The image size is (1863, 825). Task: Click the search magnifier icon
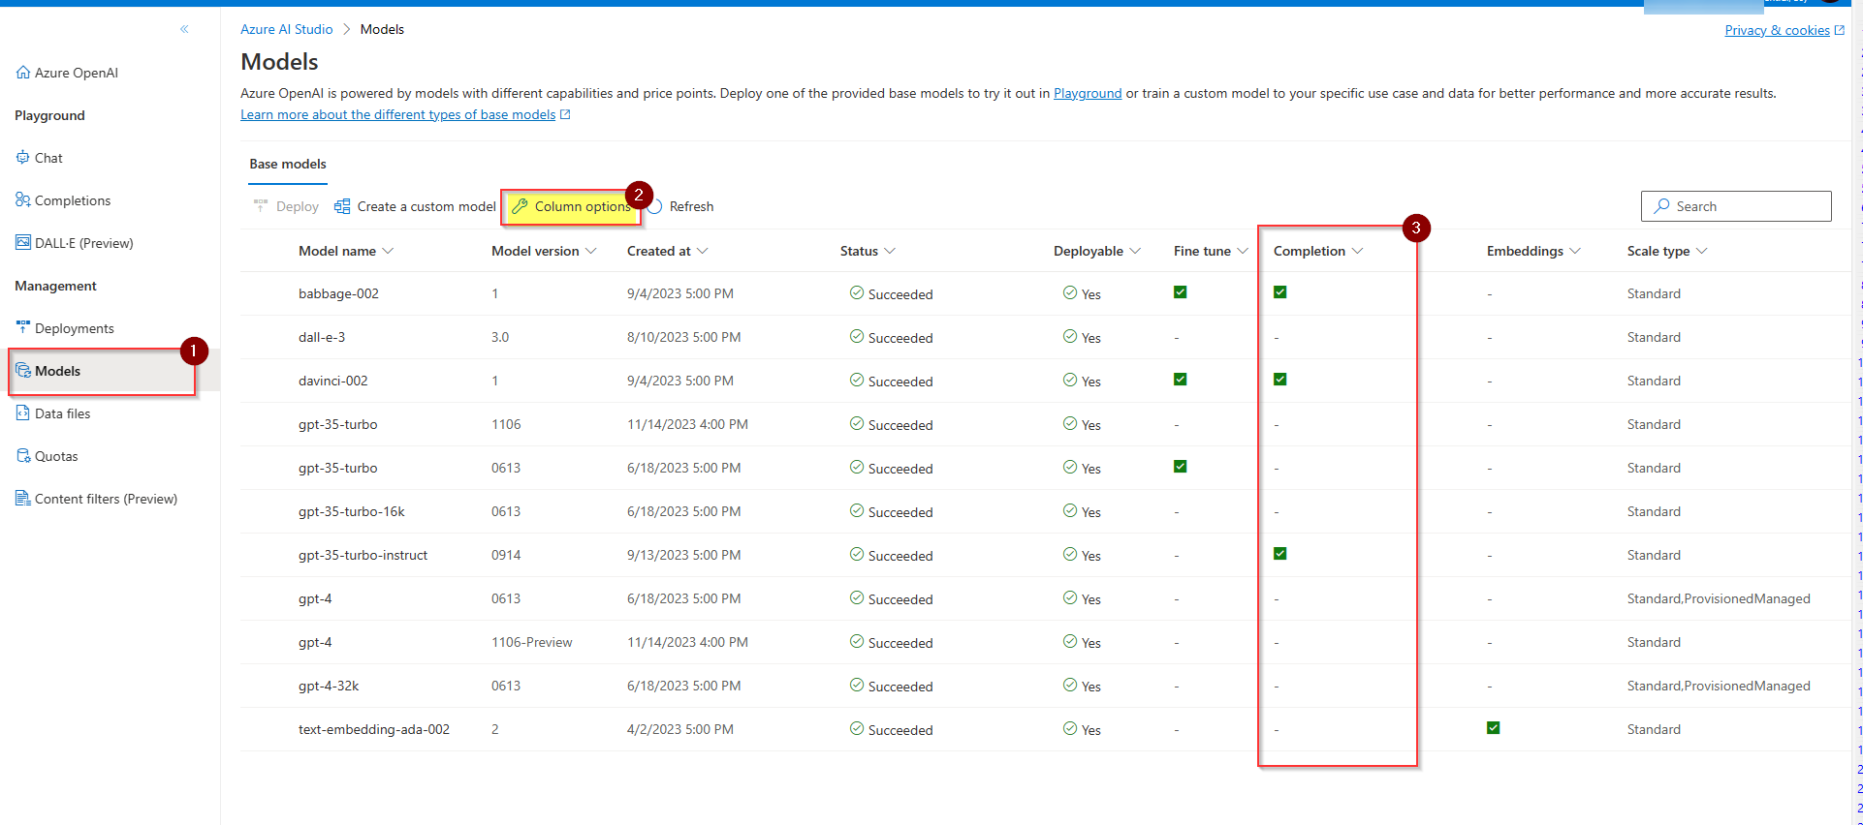click(1662, 206)
